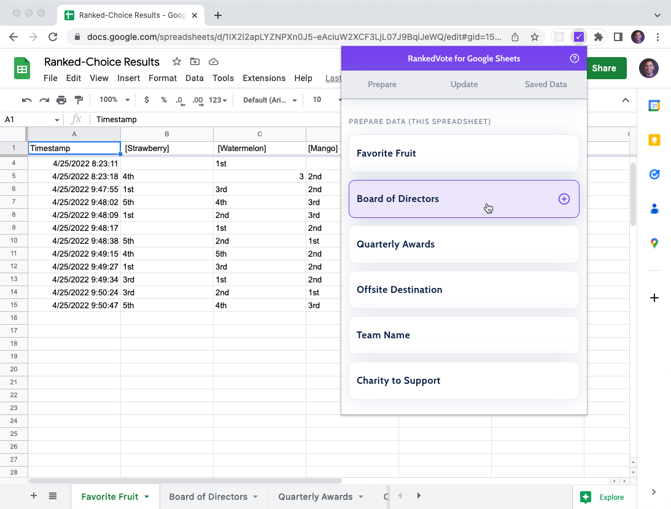The image size is (671, 509).
Task: Click the print icon in the toolbar
Action: point(61,99)
